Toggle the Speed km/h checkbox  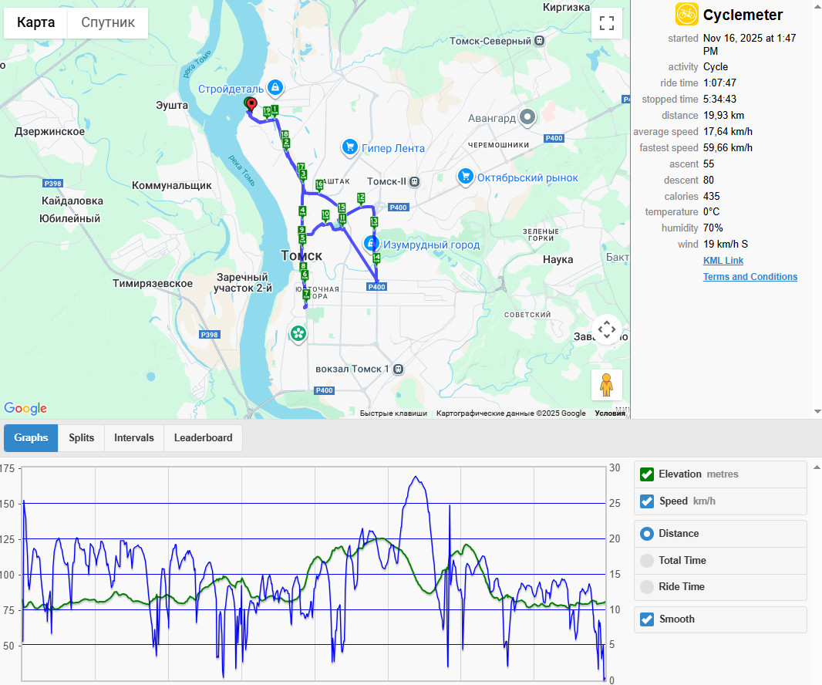point(647,501)
